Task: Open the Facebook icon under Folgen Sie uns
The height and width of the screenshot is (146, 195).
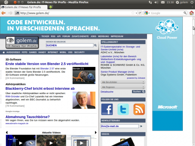Action: coord(107,109)
